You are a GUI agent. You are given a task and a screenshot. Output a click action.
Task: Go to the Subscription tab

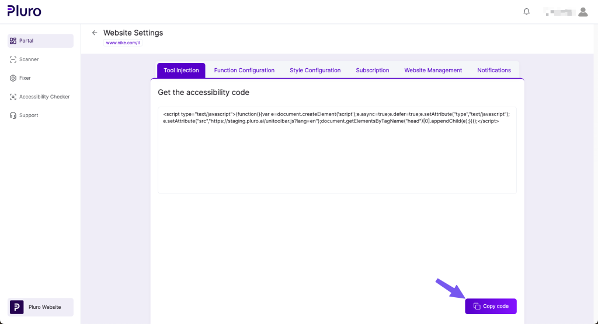pyautogui.click(x=372, y=71)
